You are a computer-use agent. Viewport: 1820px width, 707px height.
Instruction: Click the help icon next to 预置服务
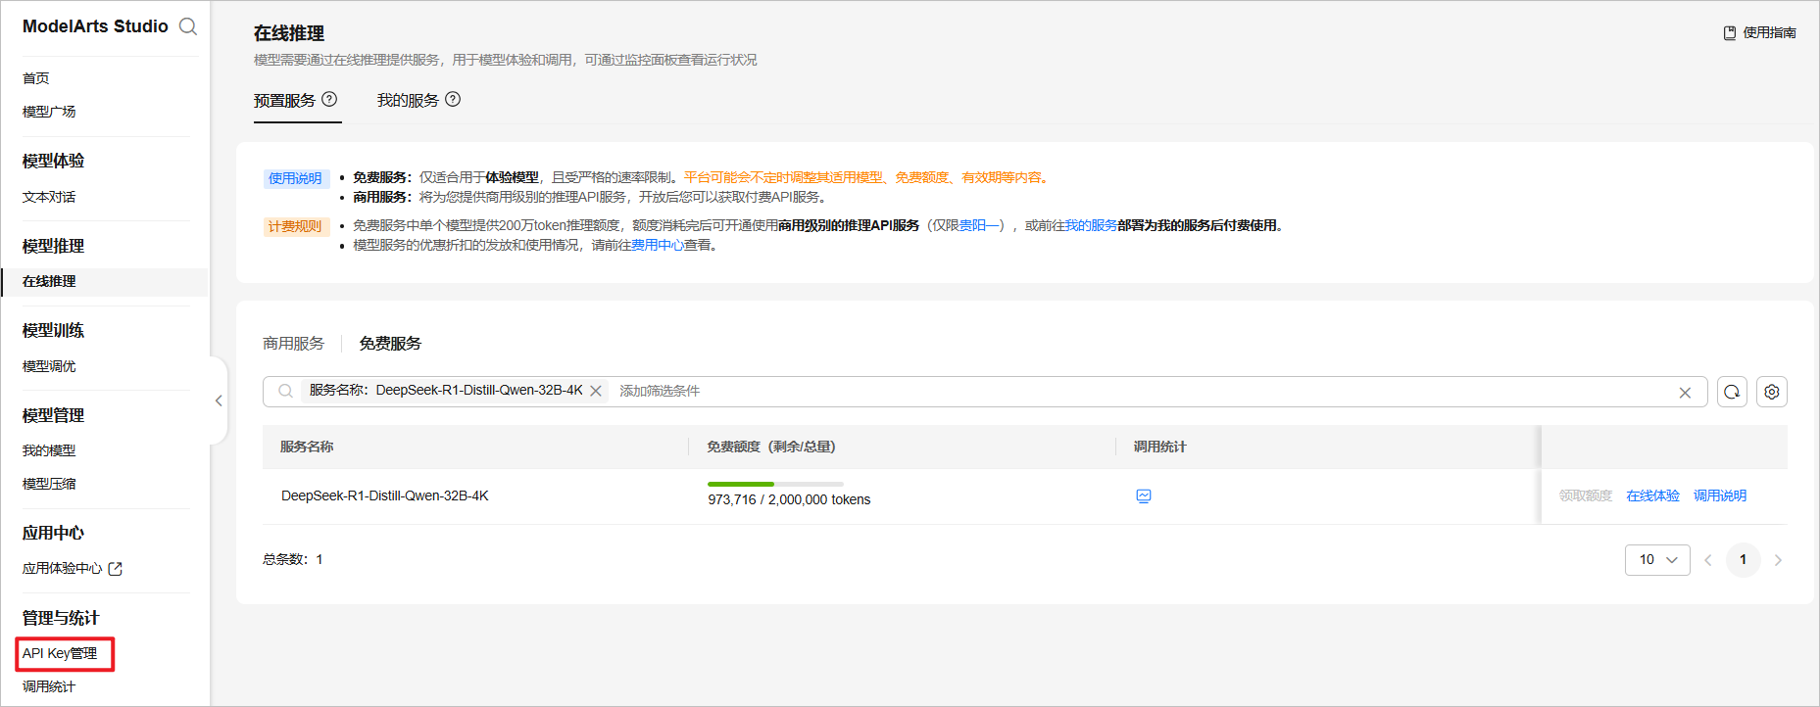point(329,99)
